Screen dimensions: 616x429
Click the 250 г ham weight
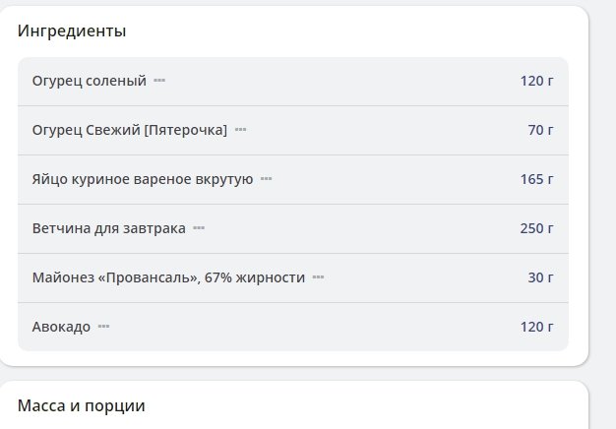[536, 228]
